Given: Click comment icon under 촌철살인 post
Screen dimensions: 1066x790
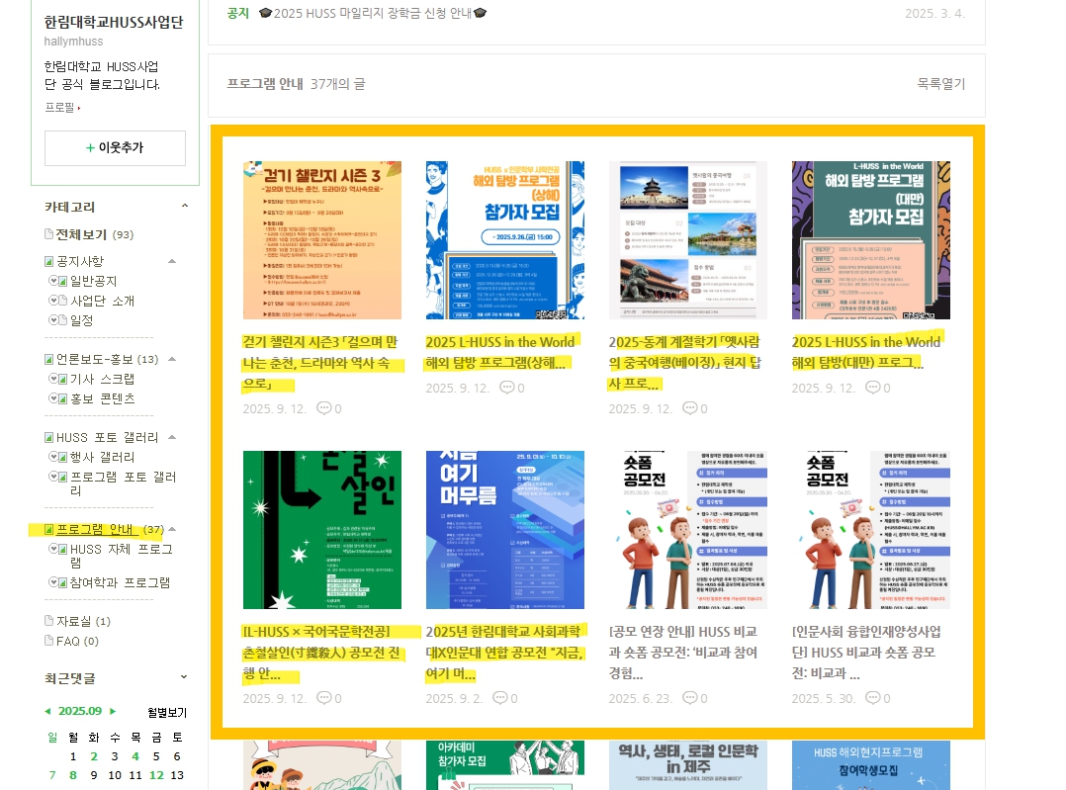Looking at the screenshot, I should [324, 697].
